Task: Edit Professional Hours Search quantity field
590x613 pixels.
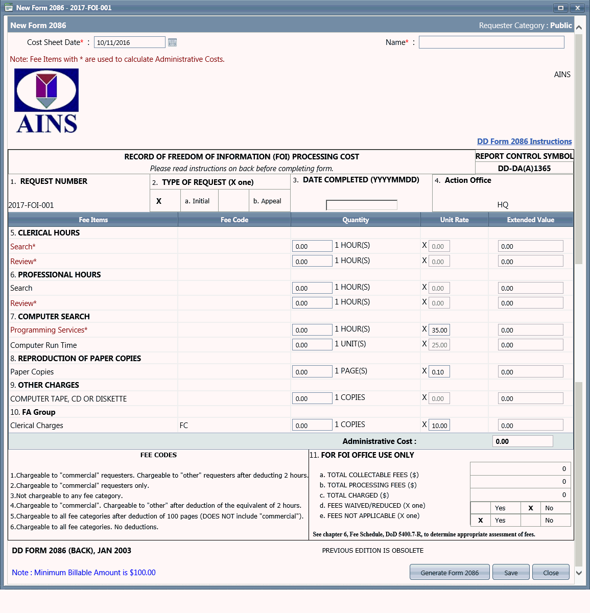Action: tap(312, 288)
